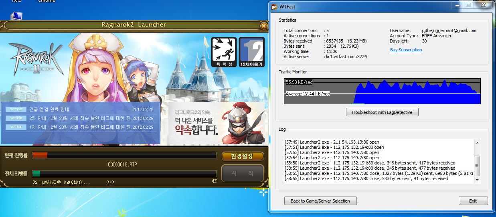This screenshot has width=496, height=217.
Task: Click the second NOTICE badge
Action: point(16,118)
